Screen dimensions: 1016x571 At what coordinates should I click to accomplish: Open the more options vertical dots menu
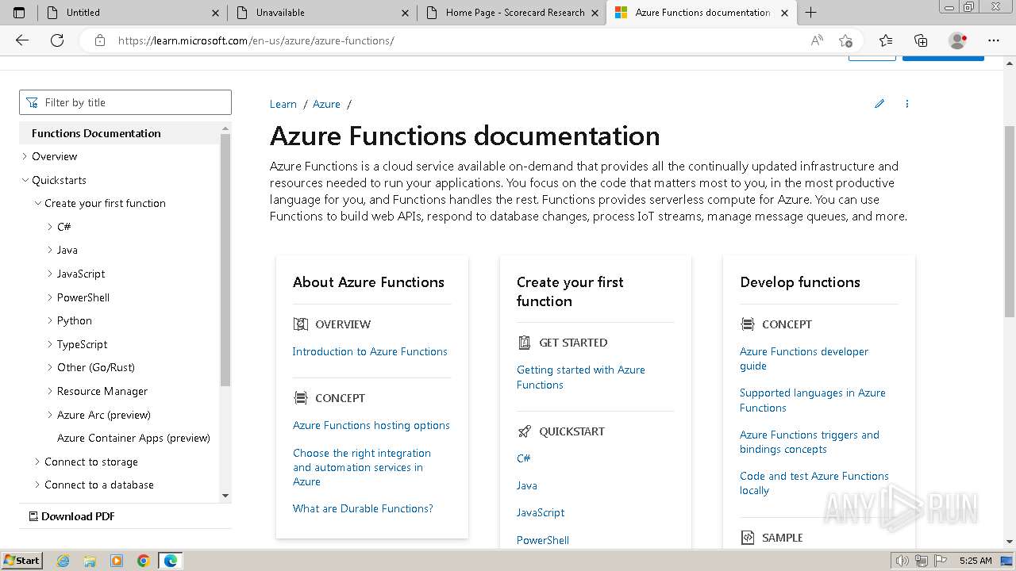click(906, 104)
